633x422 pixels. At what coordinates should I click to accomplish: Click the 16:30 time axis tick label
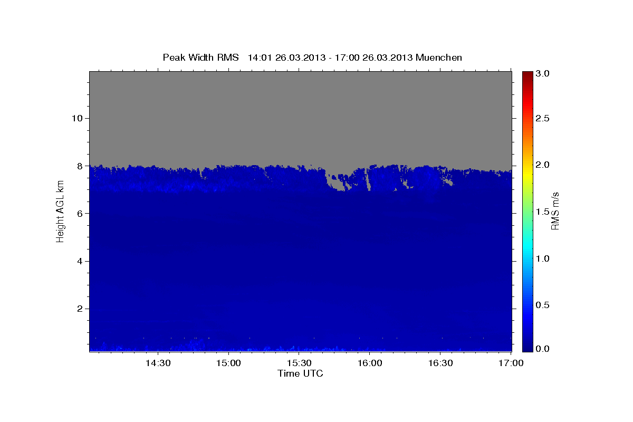point(440,363)
